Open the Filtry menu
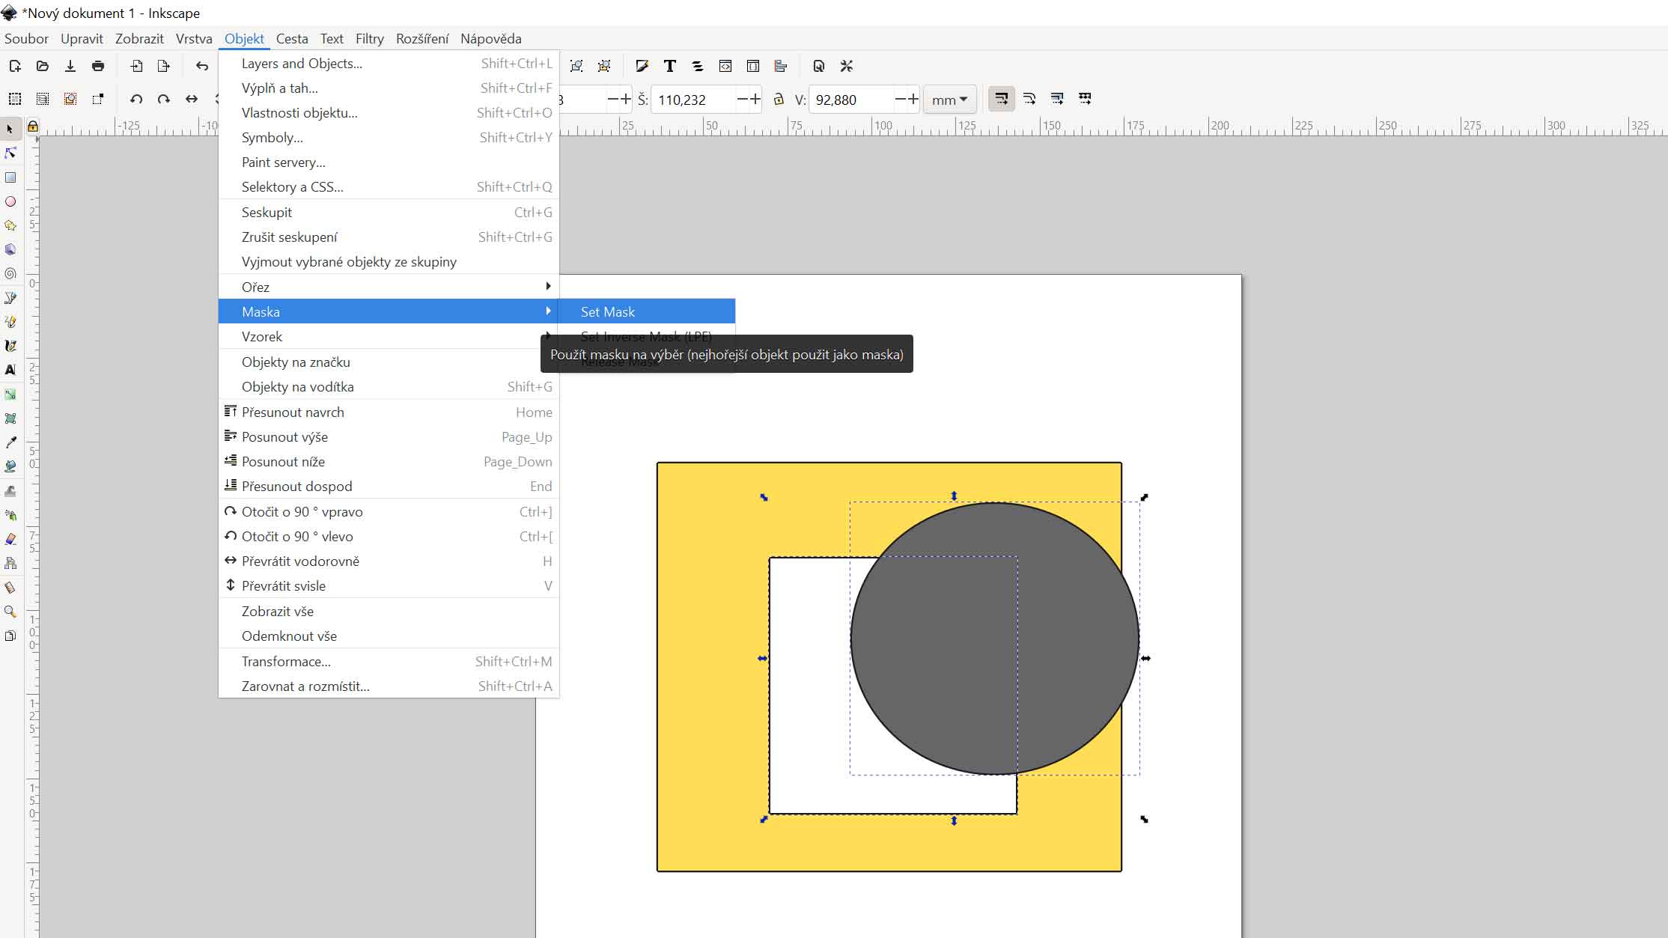The image size is (1668, 938). (369, 39)
